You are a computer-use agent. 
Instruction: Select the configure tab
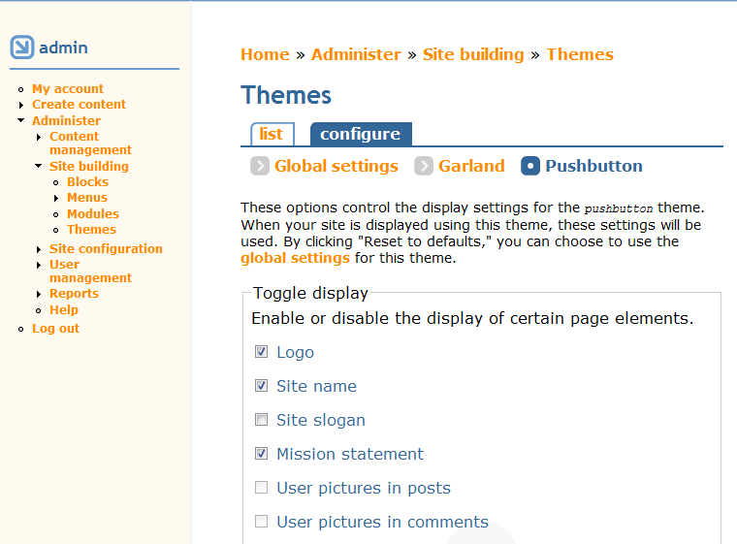[x=361, y=135]
